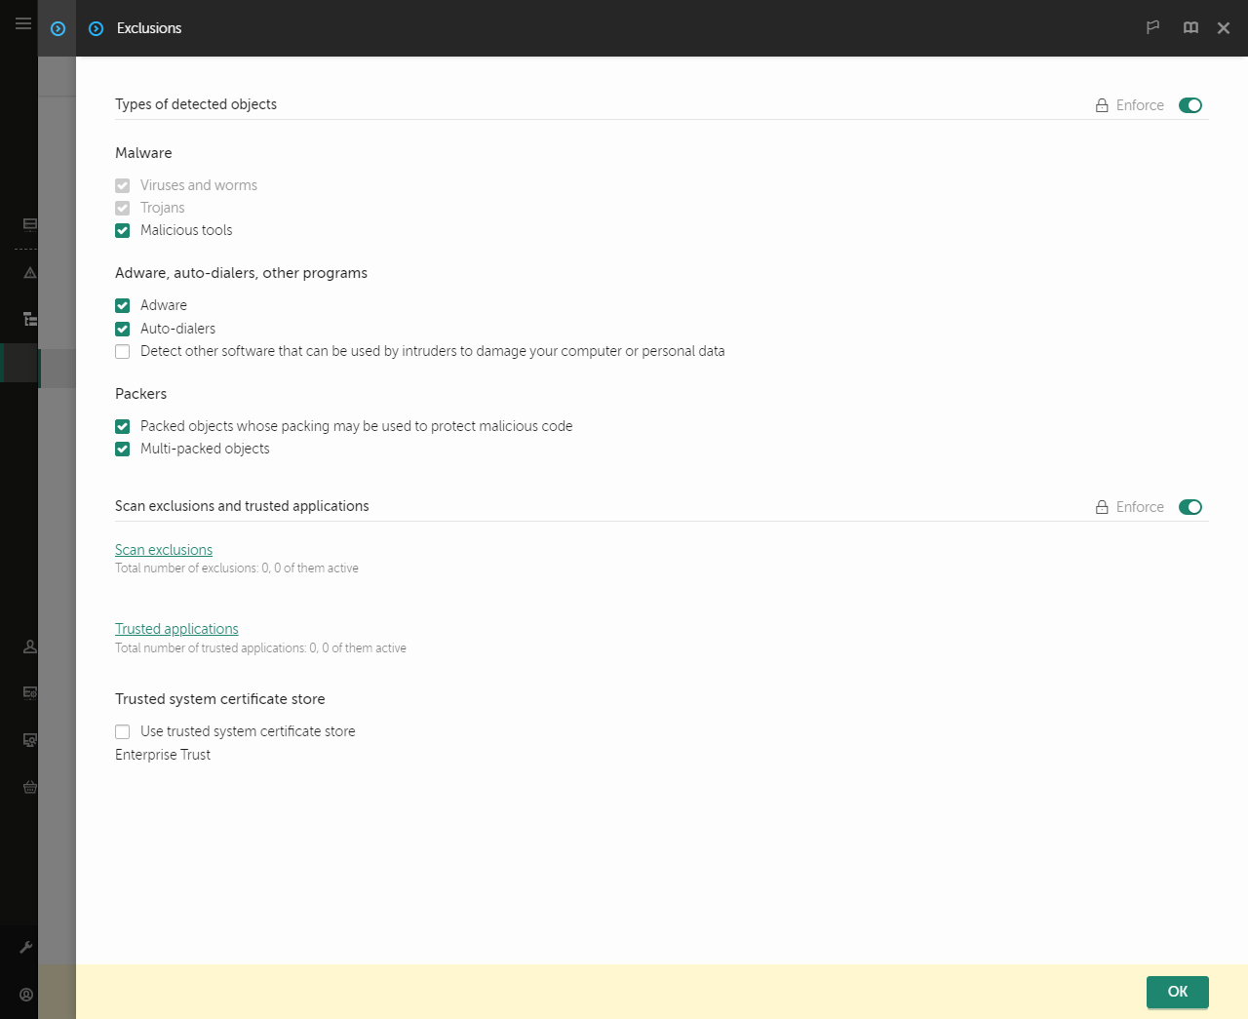The image size is (1248, 1019).
Task: Disable the Adware checkbox
Action: click(x=122, y=305)
